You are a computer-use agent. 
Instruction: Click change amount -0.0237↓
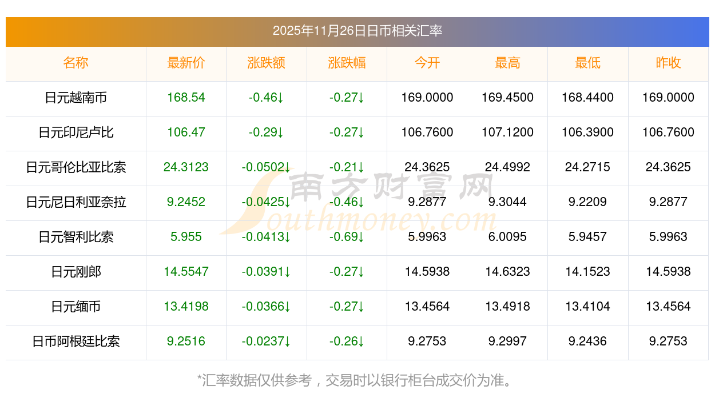(x=267, y=341)
